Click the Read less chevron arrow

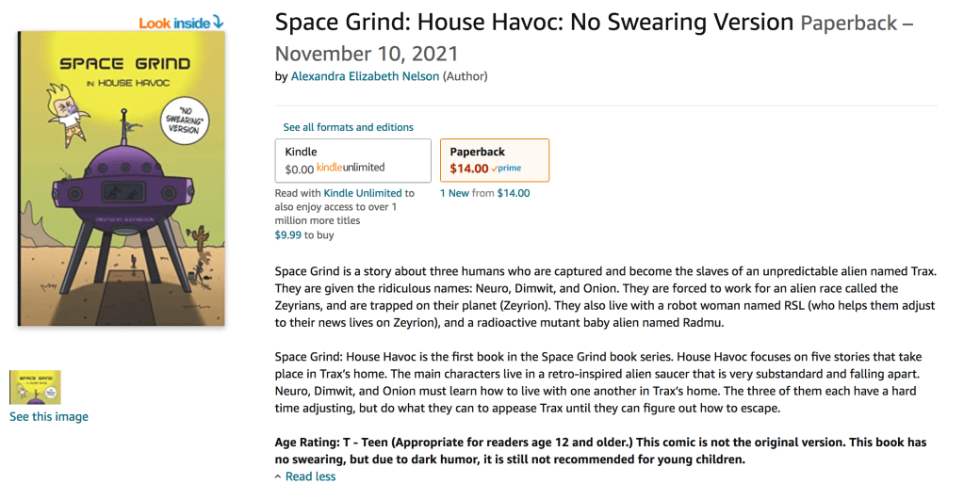click(x=278, y=476)
